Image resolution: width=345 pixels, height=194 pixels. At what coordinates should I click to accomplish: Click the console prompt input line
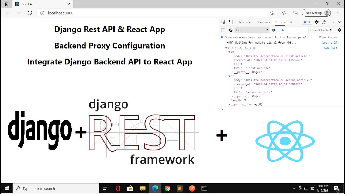coord(282,109)
